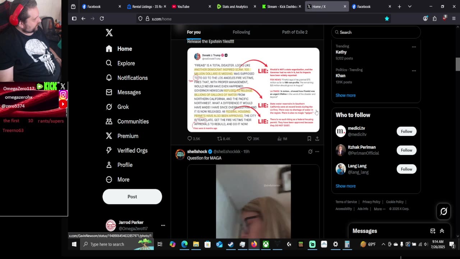The image size is (460, 259).
Task: Reply to post with 3.5K replies
Action: point(194,138)
